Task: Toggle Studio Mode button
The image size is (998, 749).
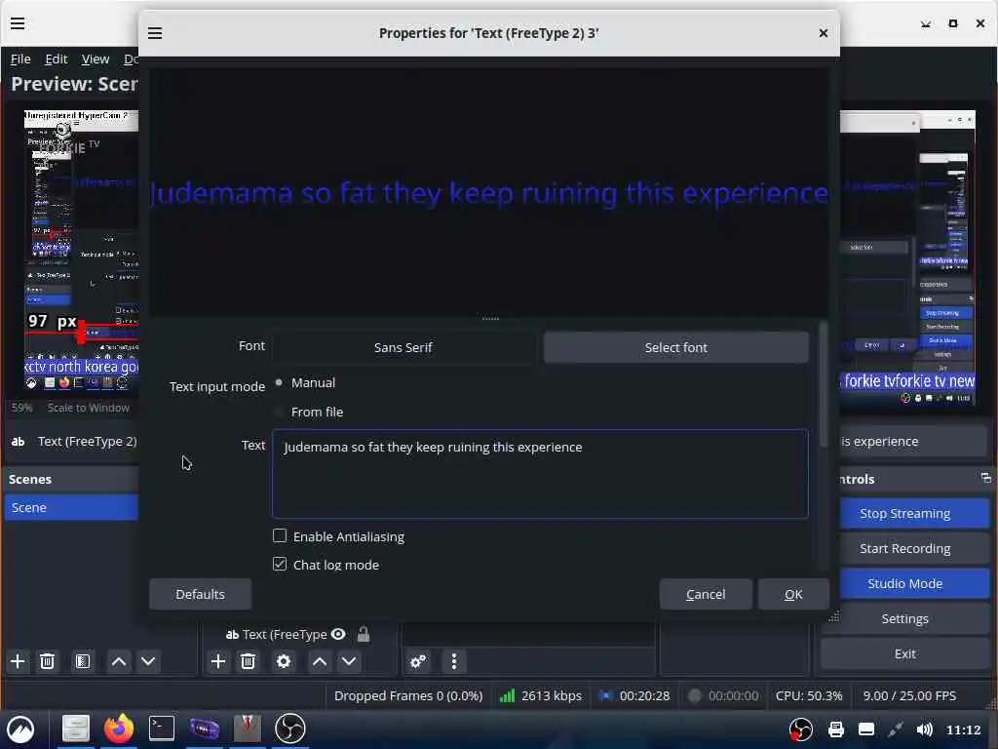Action: pyautogui.click(x=904, y=583)
